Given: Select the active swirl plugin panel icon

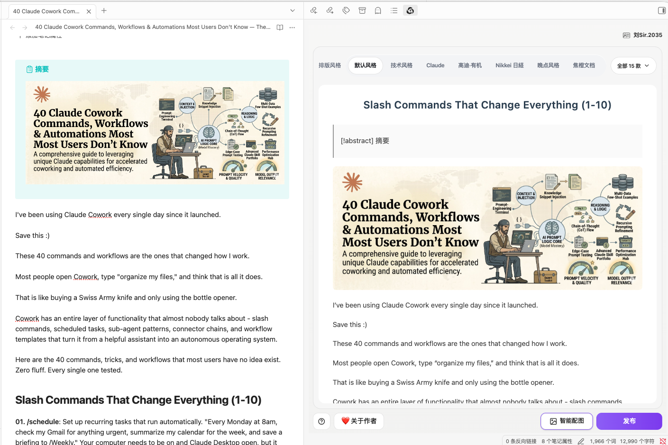Looking at the screenshot, I should 410,10.
